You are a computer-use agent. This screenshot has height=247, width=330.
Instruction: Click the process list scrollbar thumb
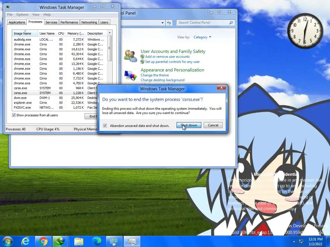109,48
